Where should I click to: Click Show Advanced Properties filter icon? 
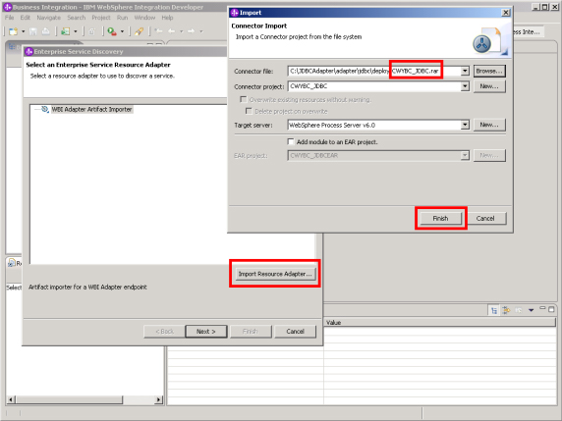tap(506, 310)
